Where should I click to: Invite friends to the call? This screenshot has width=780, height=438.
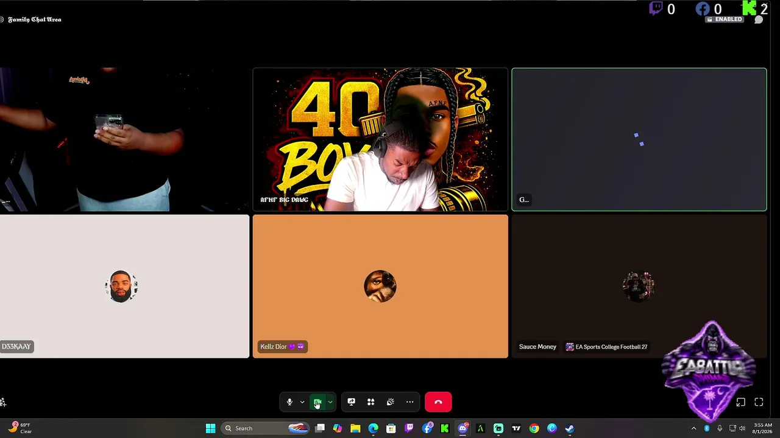[3, 402]
